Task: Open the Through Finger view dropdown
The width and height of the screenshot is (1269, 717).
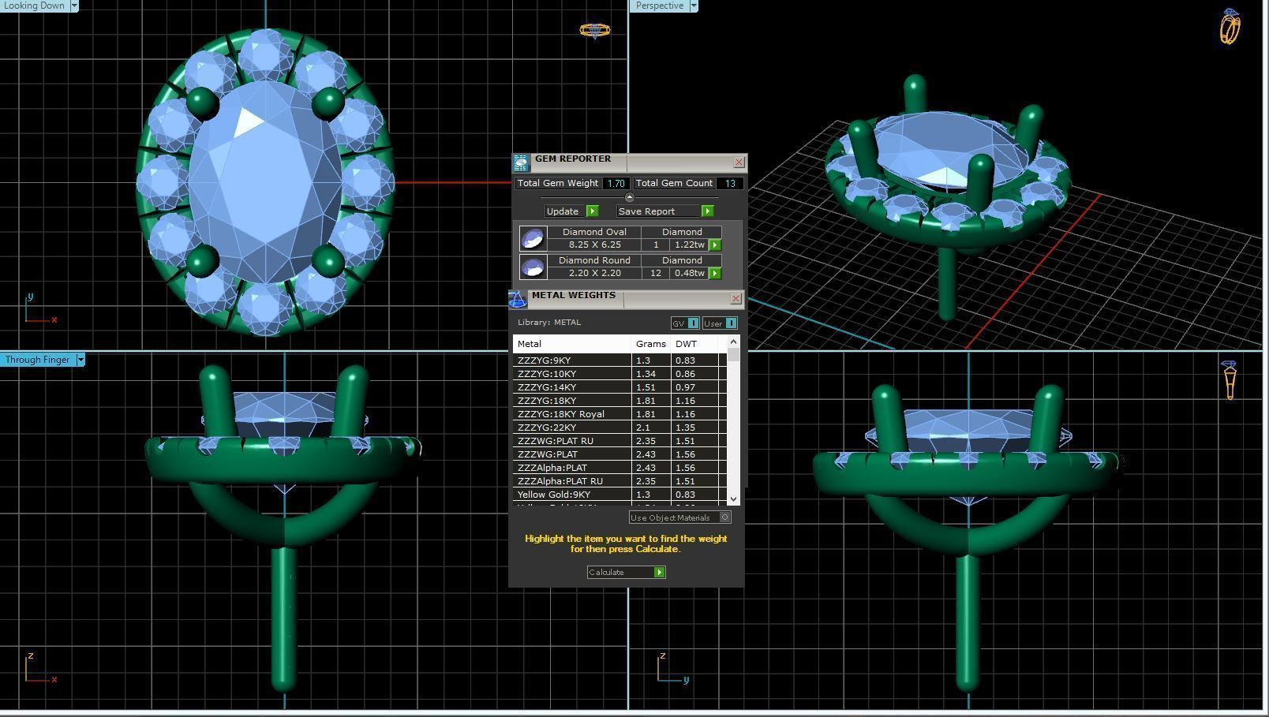Action: tap(80, 360)
